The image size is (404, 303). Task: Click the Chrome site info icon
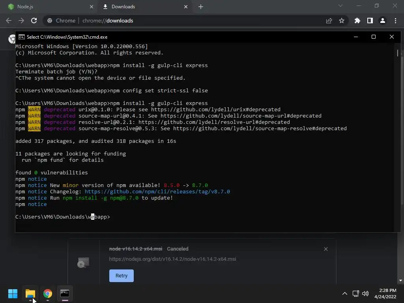pos(50,21)
